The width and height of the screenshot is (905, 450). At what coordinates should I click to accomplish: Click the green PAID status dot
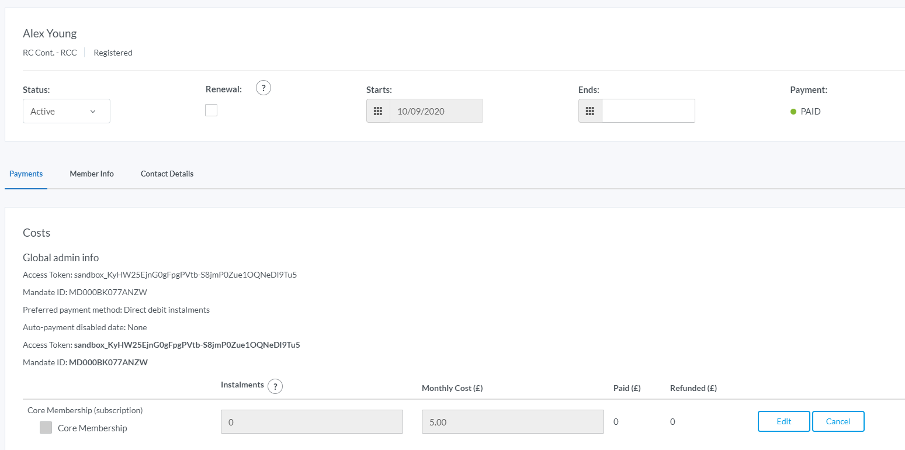[793, 112]
